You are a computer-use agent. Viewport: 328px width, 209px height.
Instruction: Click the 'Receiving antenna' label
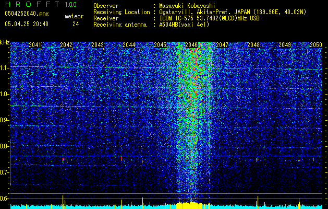tap(120, 25)
